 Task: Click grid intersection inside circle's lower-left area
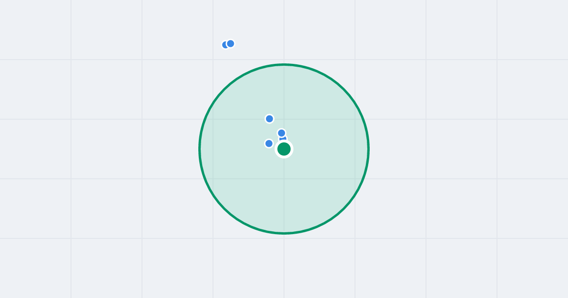213,179
